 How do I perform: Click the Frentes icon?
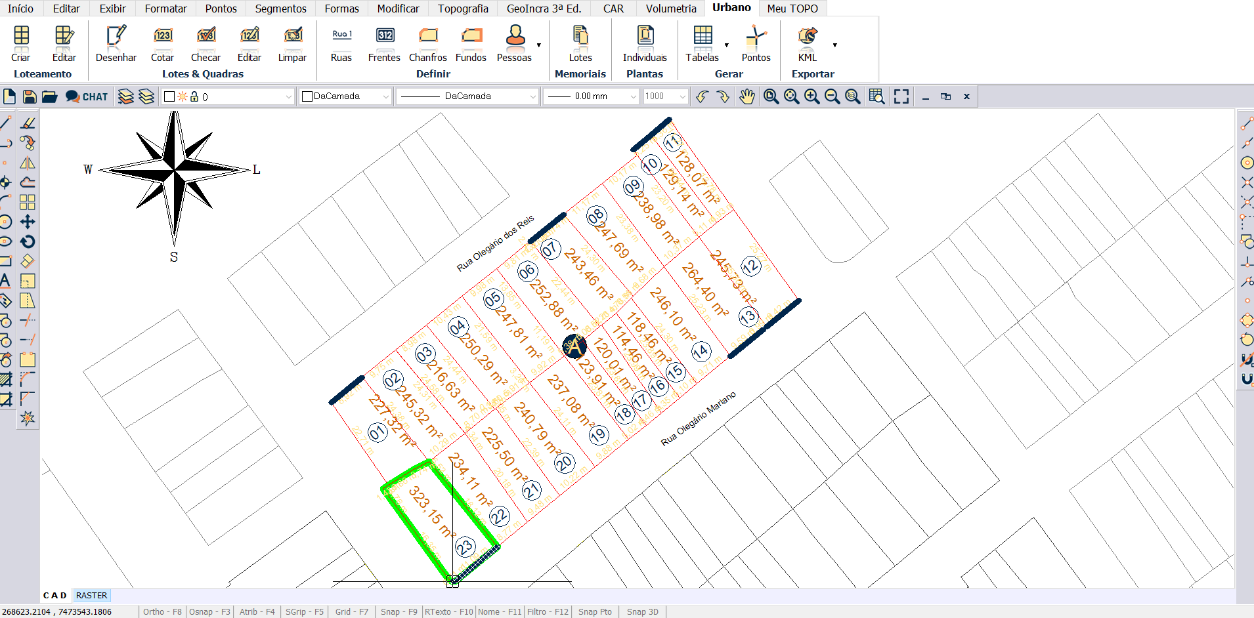click(384, 43)
